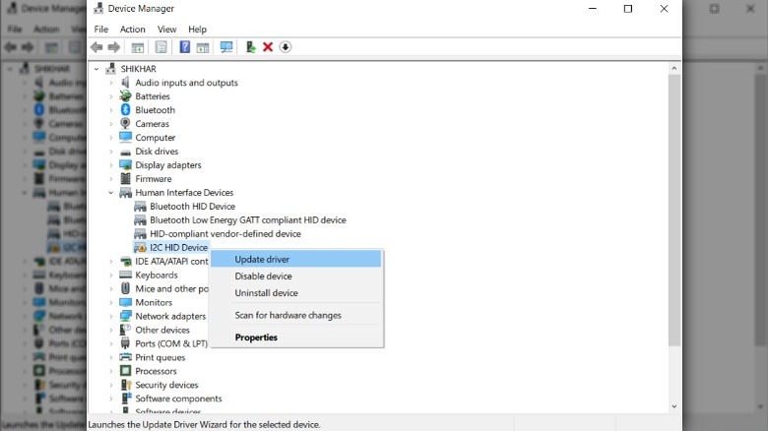Image resolution: width=768 pixels, height=431 pixels.
Task: Select HID-compliant vendor-defined device
Action: [225, 233]
